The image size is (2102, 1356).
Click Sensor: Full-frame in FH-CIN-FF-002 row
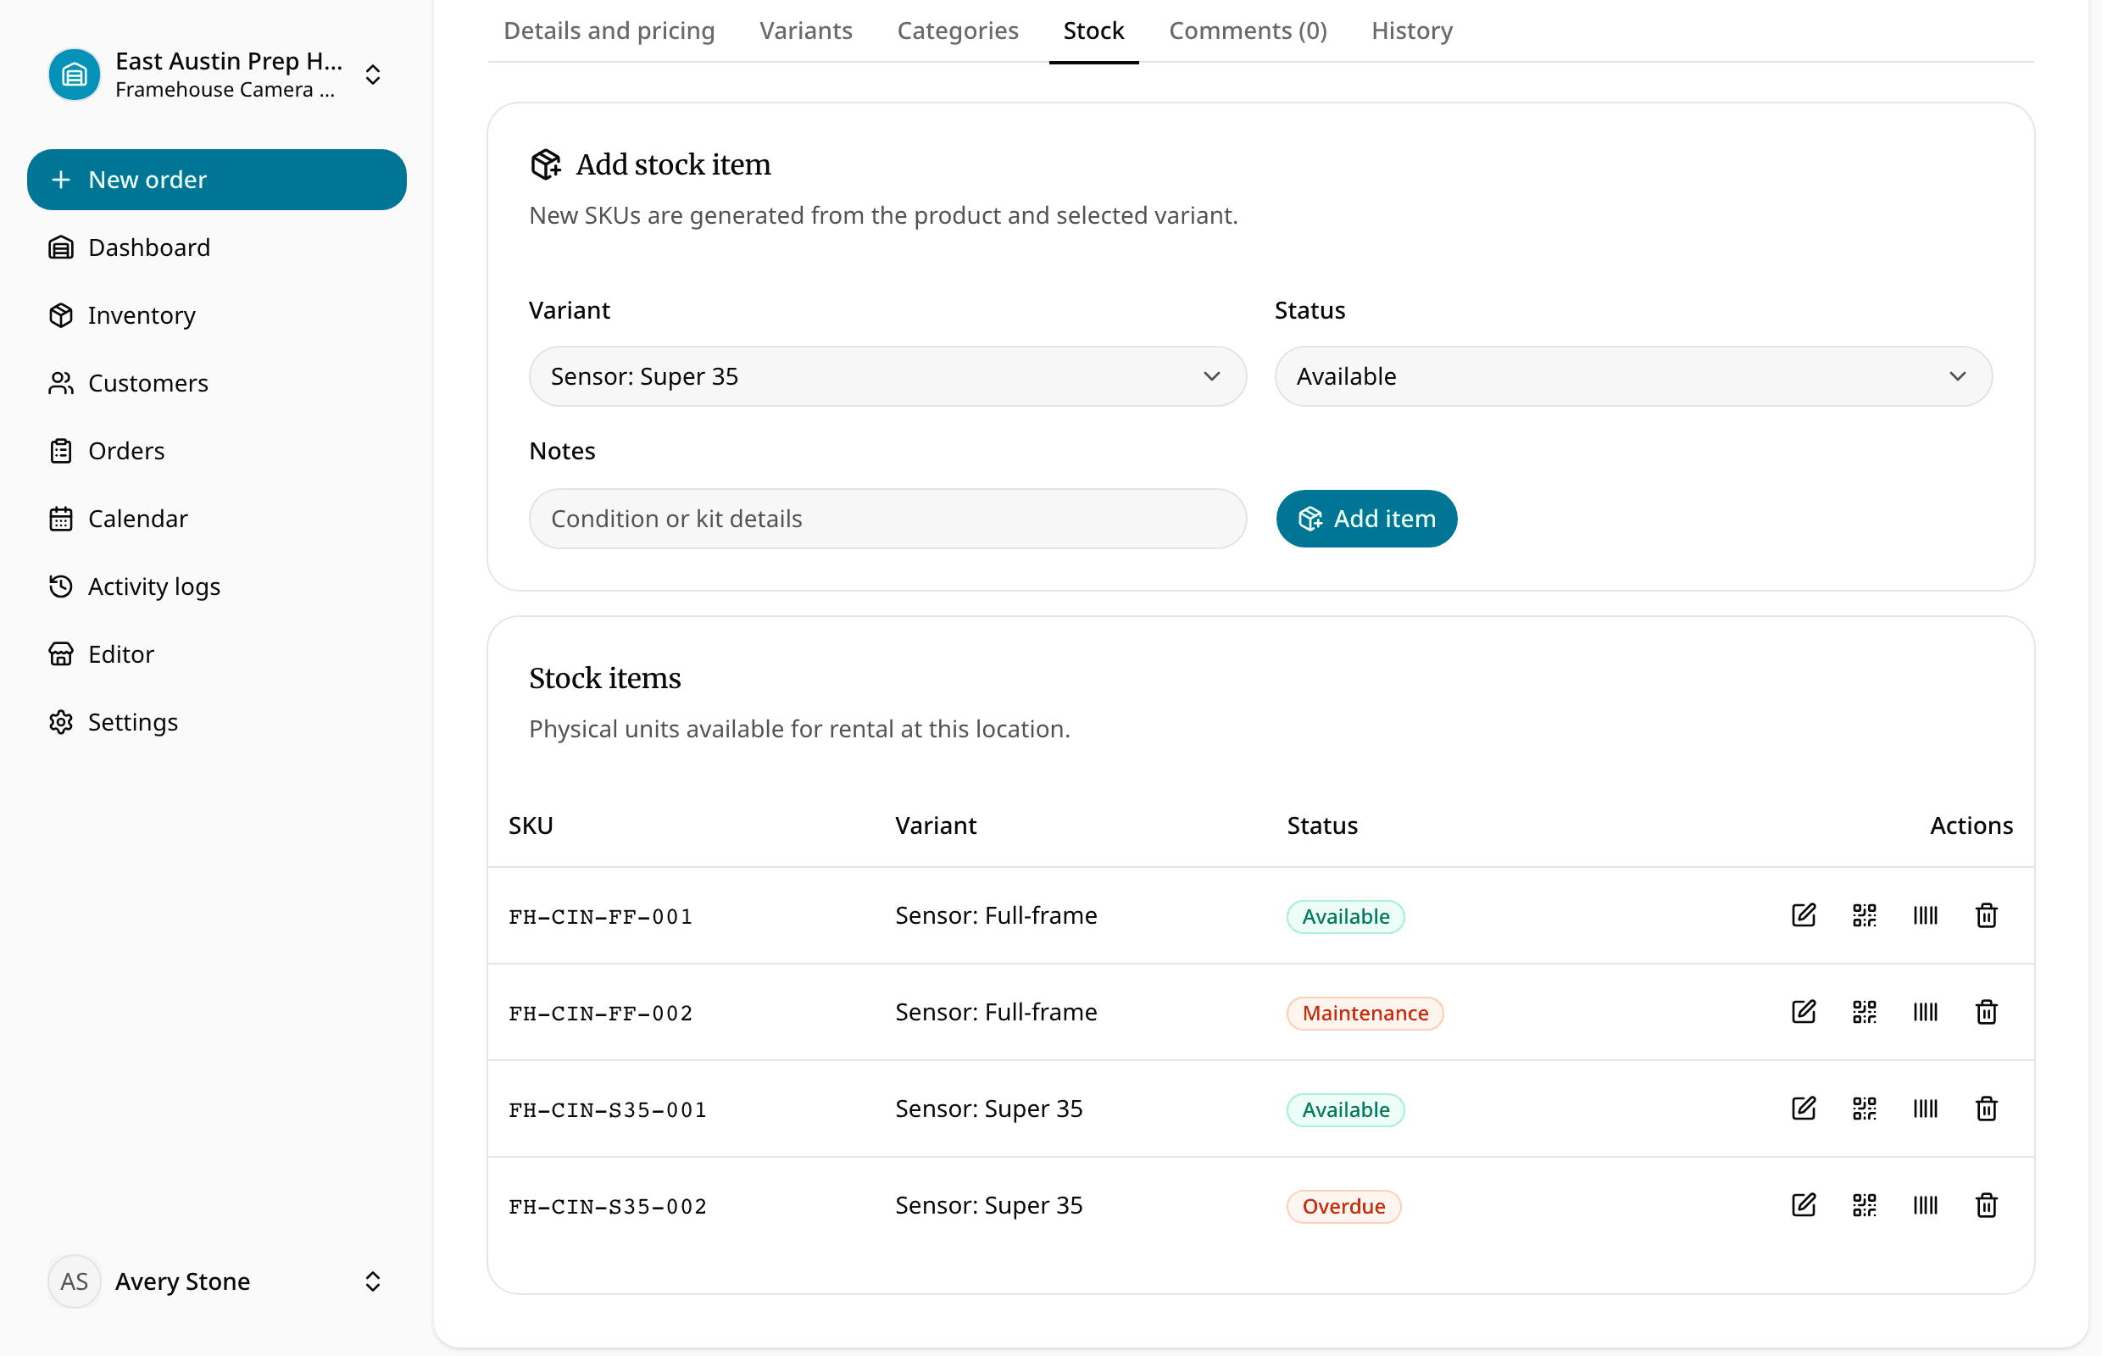[996, 1012]
